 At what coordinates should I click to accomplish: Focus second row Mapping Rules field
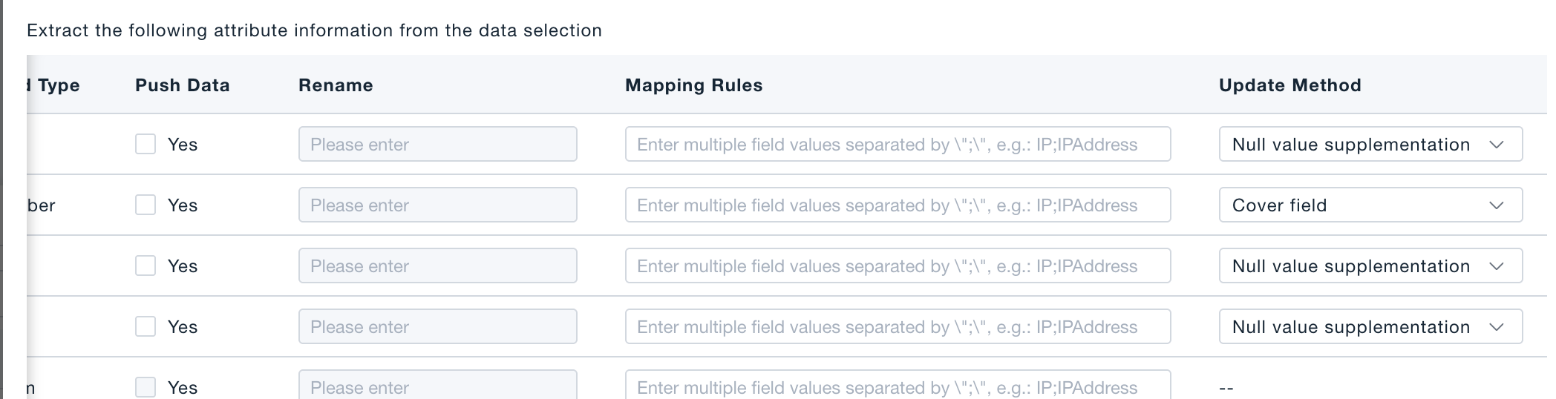tap(898, 205)
